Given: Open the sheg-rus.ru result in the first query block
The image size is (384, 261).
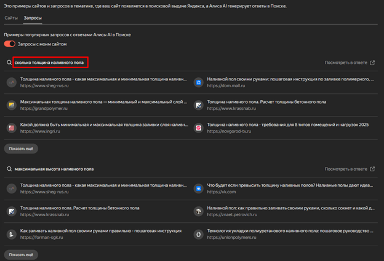Looking at the screenshot, I should click(x=103, y=79).
